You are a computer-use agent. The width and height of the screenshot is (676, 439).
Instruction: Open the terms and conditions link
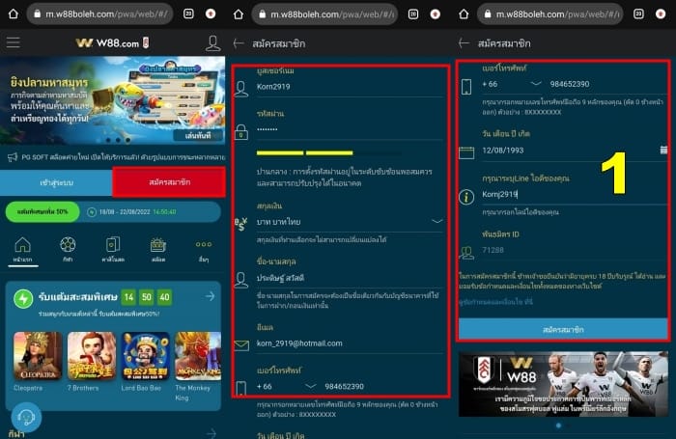point(495,302)
